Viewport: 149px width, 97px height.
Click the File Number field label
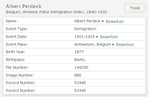[x=17, y=67]
